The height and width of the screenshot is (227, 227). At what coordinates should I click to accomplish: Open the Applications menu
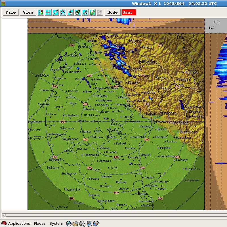[19, 223]
